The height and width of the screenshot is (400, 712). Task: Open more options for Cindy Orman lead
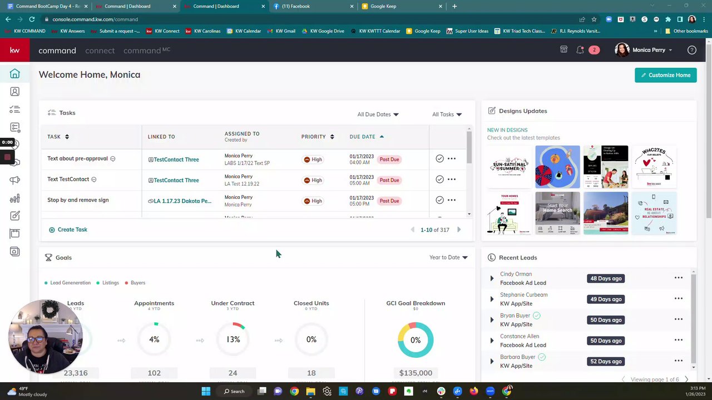click(x=679, y=278)
